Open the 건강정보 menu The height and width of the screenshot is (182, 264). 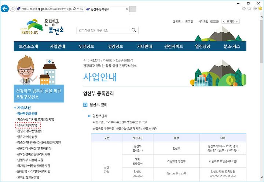pos(115,47)
